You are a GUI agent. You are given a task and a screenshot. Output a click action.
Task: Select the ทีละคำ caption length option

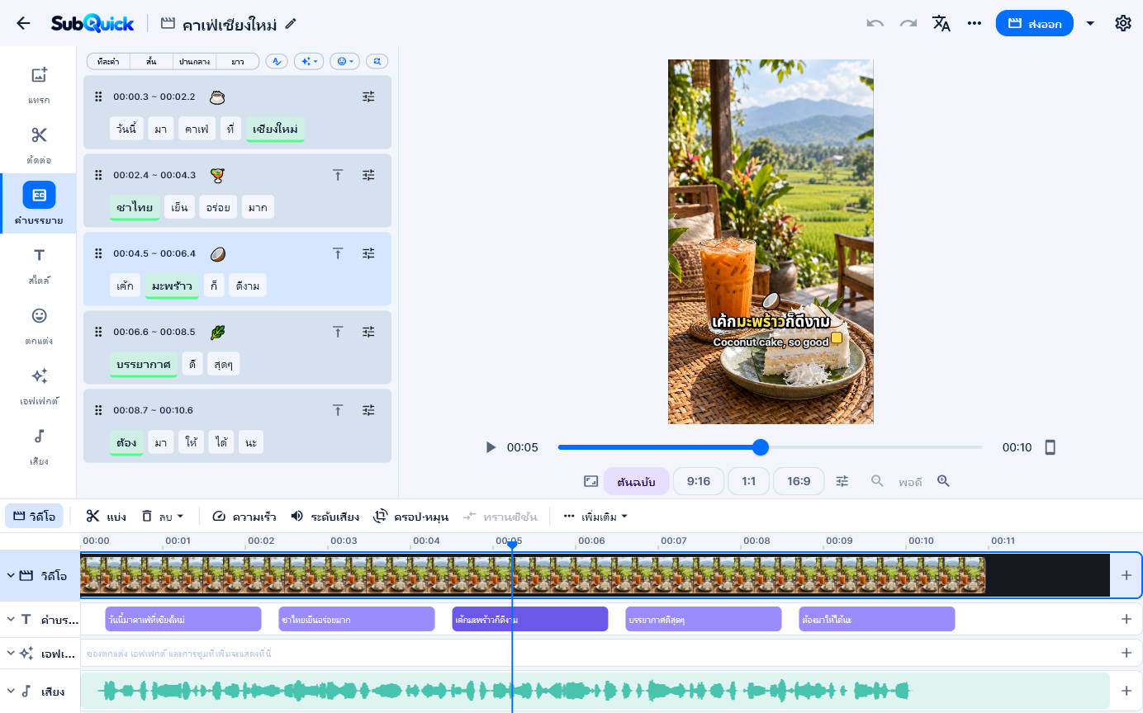tap(108, 61)
